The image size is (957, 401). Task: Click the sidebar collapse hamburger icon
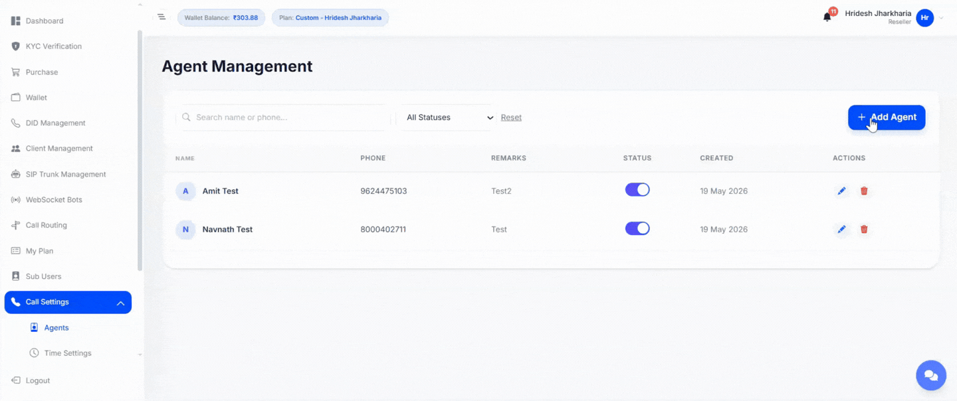161,17
